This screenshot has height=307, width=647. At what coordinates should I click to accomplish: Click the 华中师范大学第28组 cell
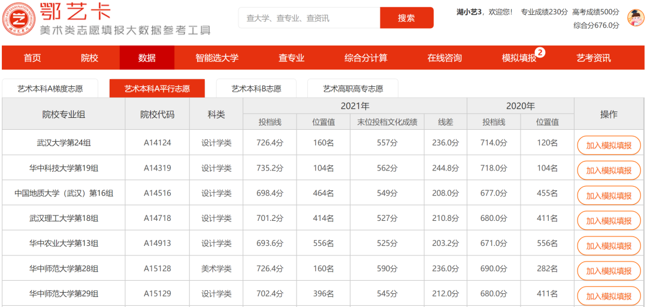(x=64, y=269)
